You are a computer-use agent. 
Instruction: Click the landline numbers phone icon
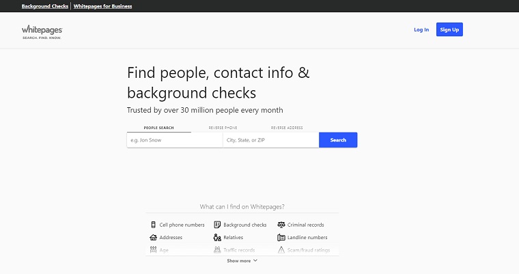(x=281, y=238)
